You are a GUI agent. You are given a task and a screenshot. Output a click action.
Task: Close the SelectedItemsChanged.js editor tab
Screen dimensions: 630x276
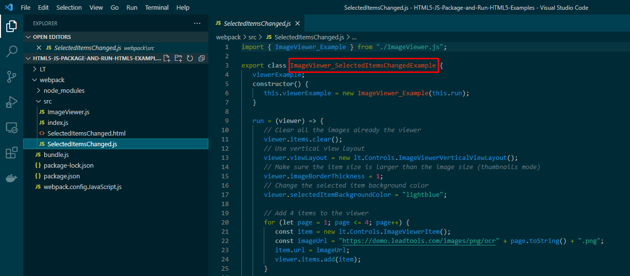297,23
